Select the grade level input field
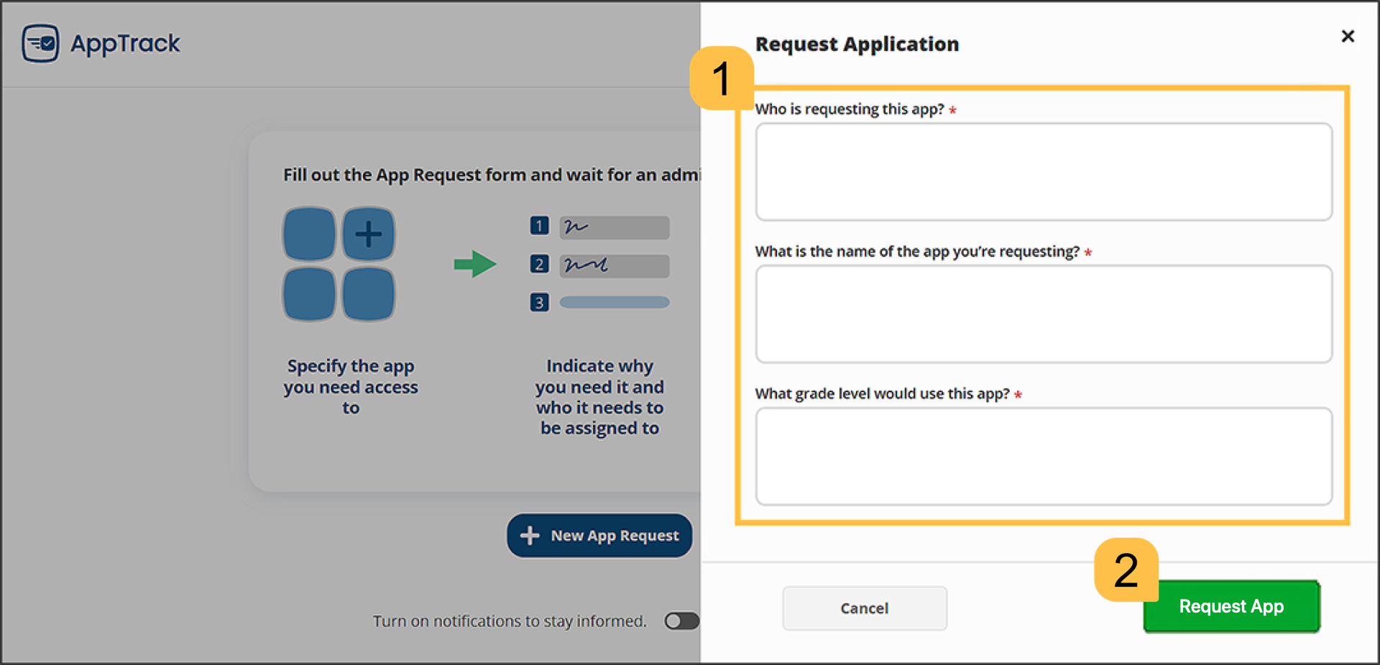Image resolution: width=1380 pixels, height=665 pixels. 1044,456
